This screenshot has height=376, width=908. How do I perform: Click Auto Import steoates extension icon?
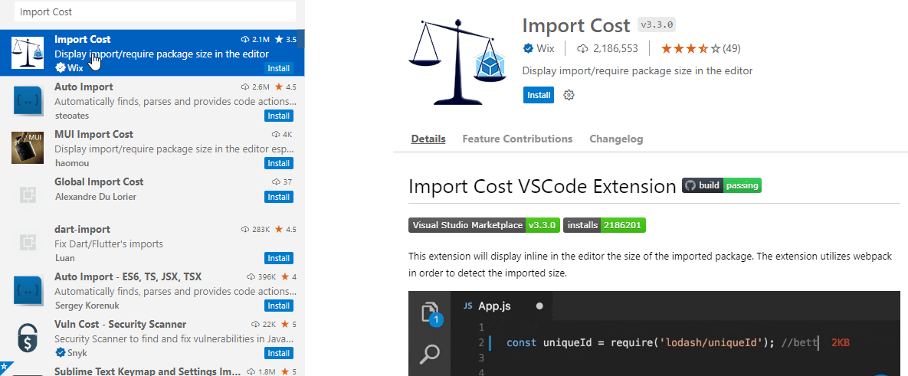pyautogui.click(x=28, y=100)
